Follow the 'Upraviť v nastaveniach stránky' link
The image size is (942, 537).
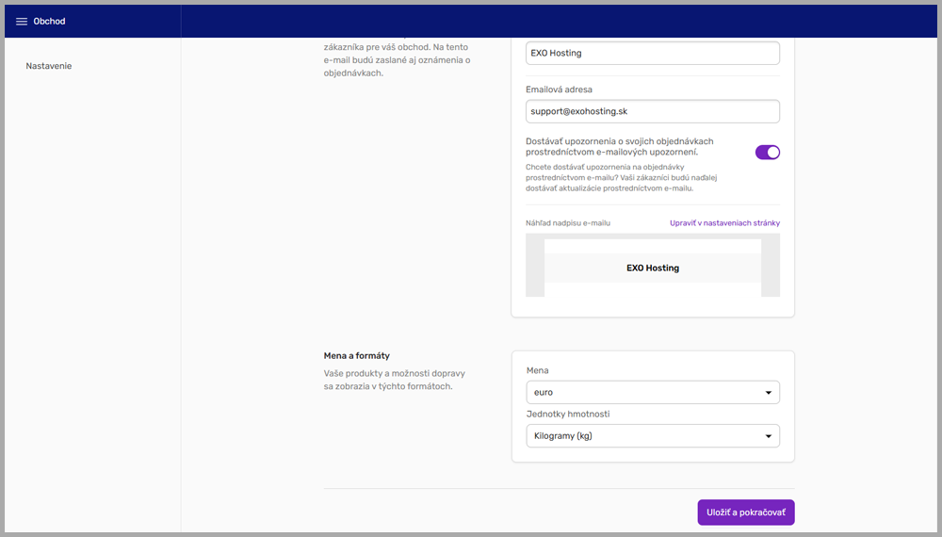click(x=724, y=223)
